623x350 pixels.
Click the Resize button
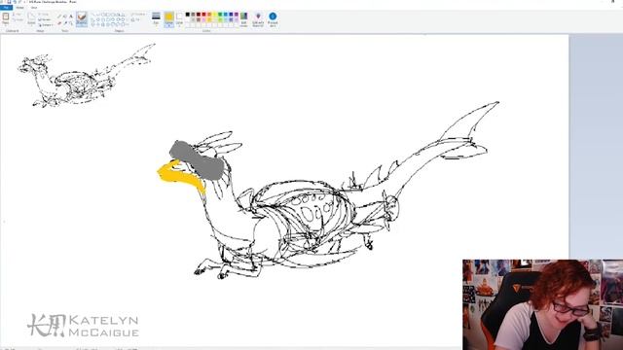44,19
